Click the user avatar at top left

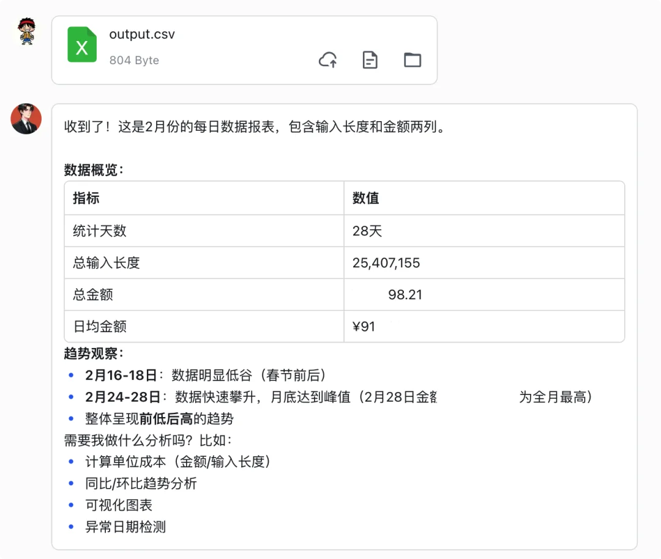(26, 32)
